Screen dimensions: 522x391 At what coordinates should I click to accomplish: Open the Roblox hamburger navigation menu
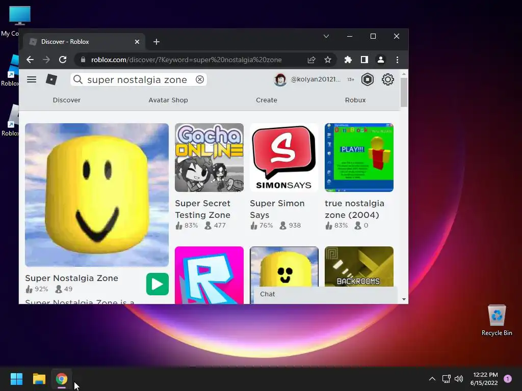(x=32, y=79)
